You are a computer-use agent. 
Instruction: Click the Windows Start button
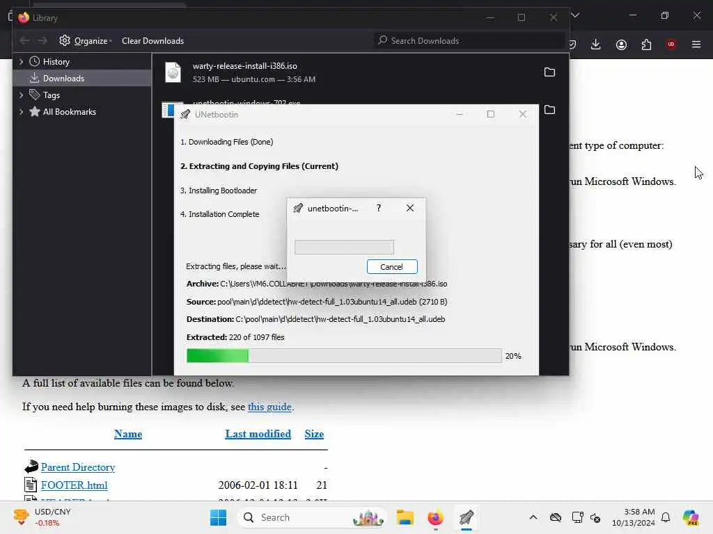[x=218, y=517]
